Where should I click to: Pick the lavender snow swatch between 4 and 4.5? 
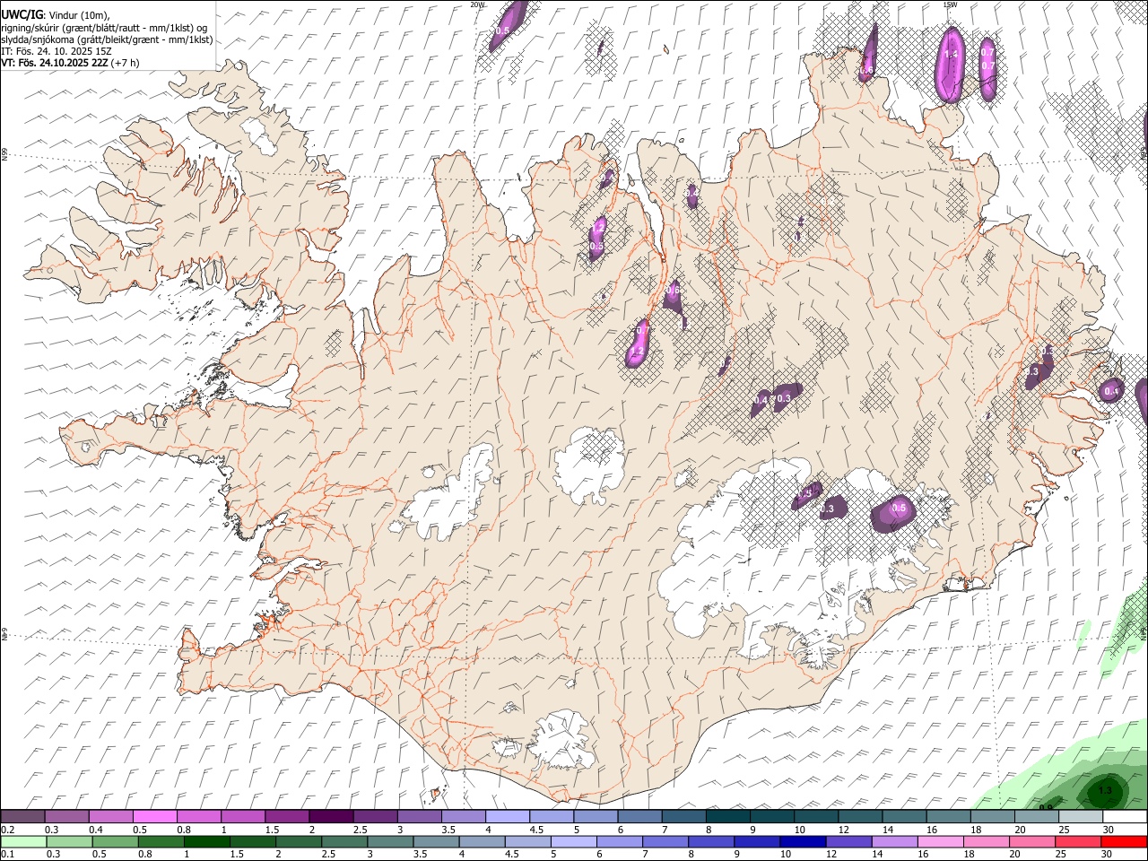507,817
